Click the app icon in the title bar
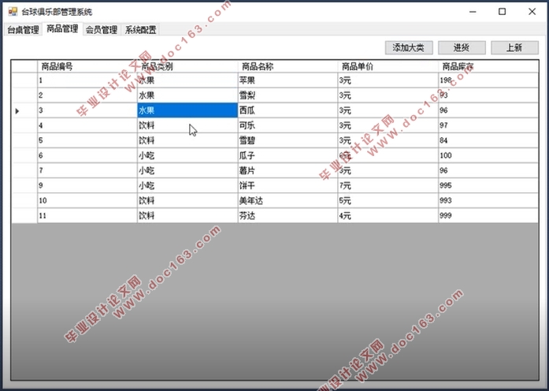This screenshot has height=391, width=549. tap(13, 12)
